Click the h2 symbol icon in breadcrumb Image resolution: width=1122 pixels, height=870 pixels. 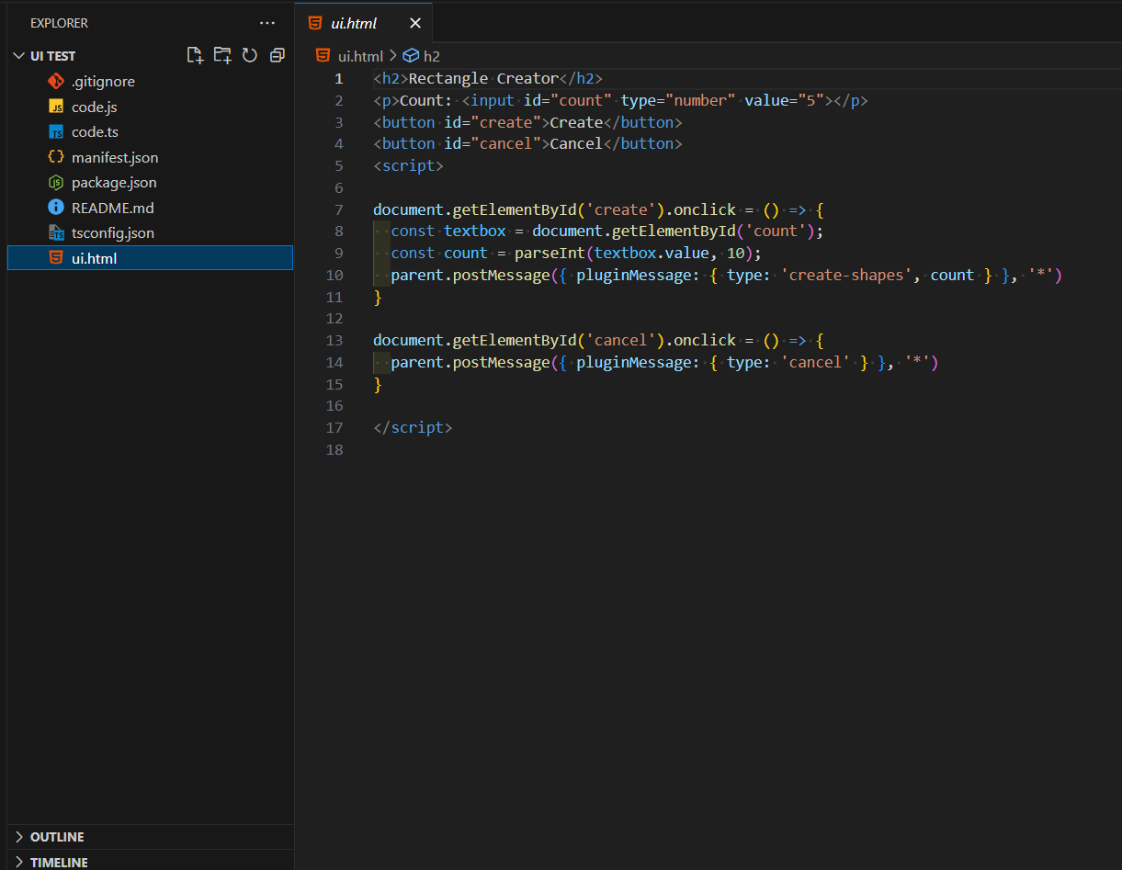[411, 56]
